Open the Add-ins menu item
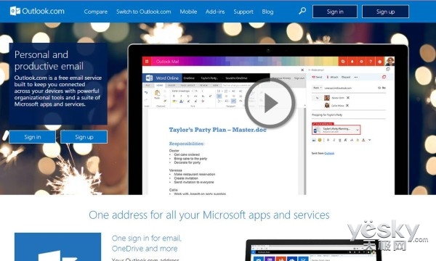This screenshot has width=436, height=261. pos(215,12)
